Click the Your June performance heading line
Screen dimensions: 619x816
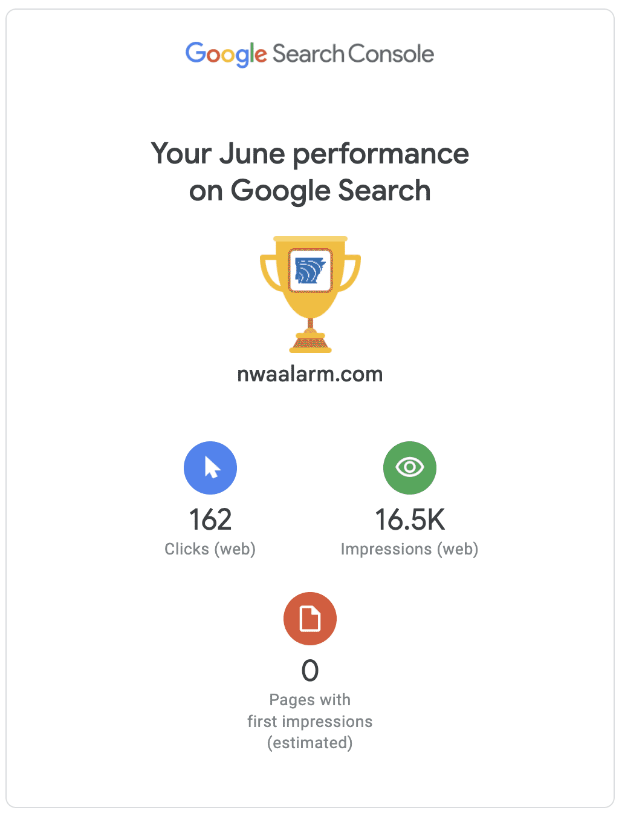pos(310,154)
